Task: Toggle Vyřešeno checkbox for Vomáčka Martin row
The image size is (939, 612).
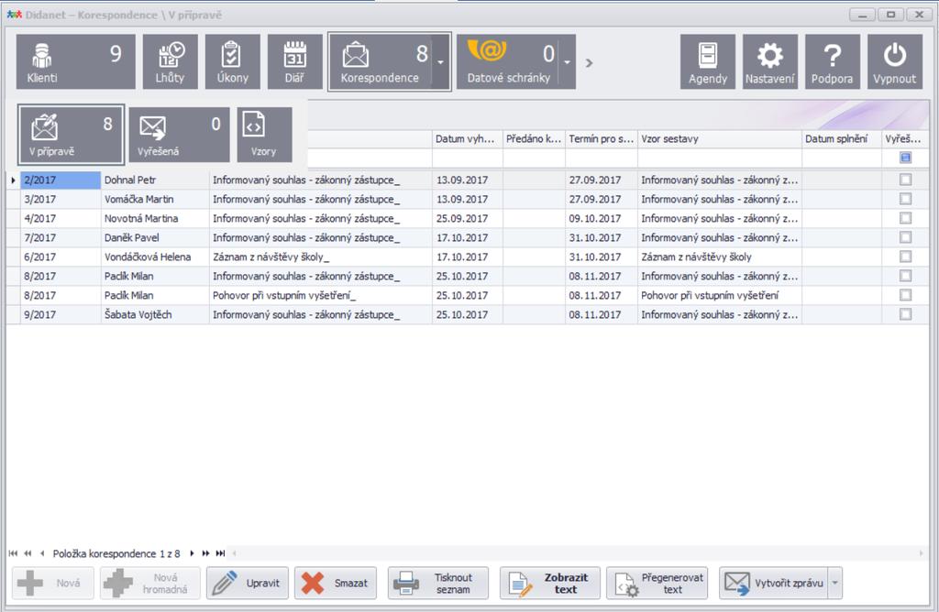Action: 905,199
